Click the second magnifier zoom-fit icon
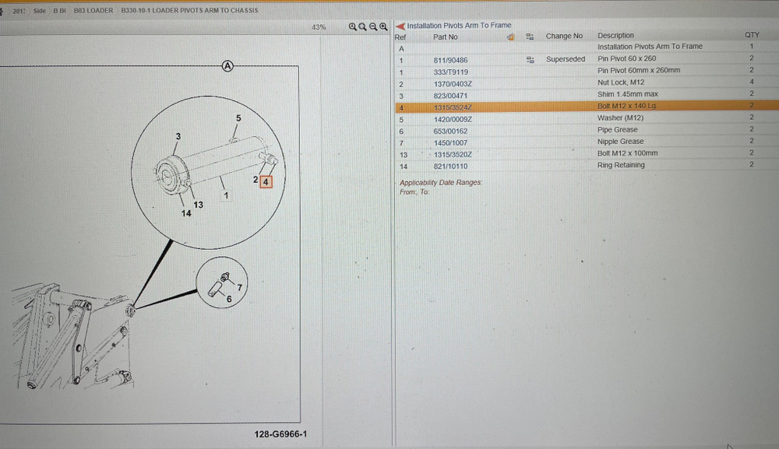Screen dimensions: 779x449 [363, 26]
